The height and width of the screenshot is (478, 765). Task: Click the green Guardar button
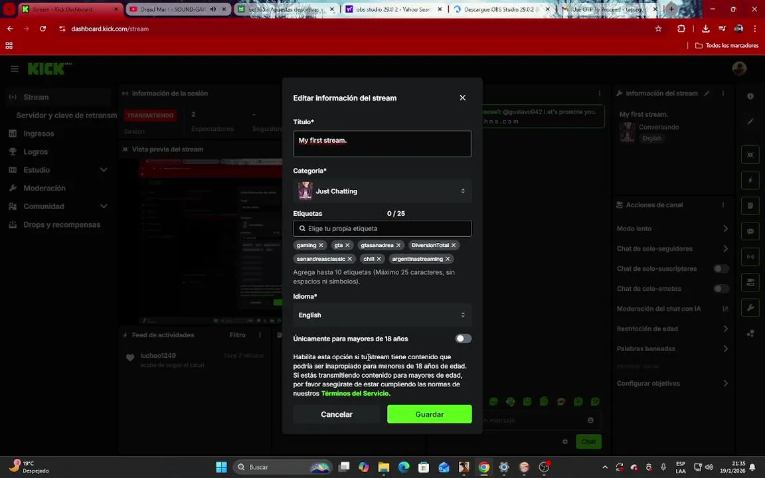[x=430, y=414]
